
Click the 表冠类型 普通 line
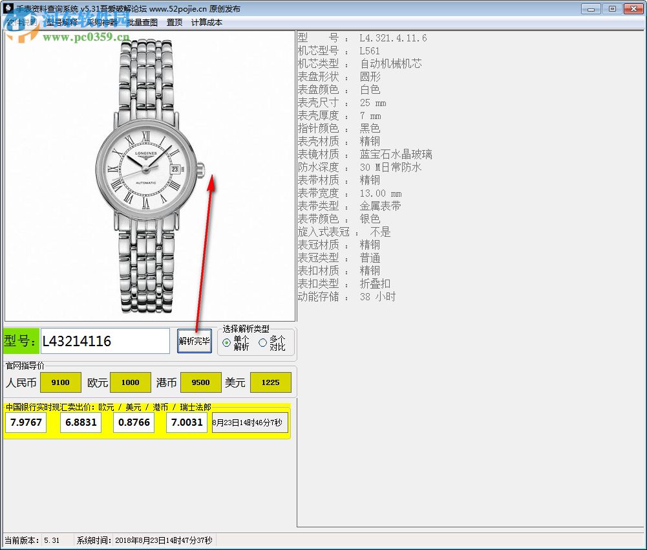(339, 258)
